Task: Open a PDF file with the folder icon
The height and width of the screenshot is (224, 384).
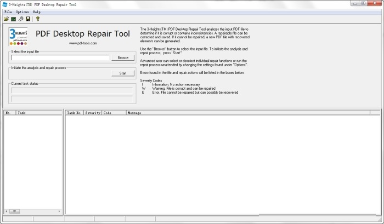Action: point(6,19)
